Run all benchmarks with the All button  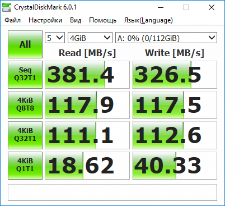[x=25, y=44]
